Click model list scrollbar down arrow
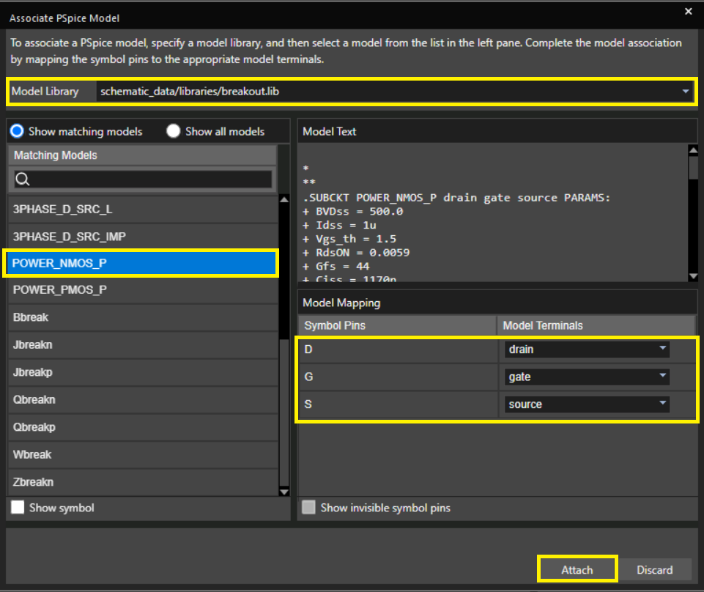 click(284, 492)
